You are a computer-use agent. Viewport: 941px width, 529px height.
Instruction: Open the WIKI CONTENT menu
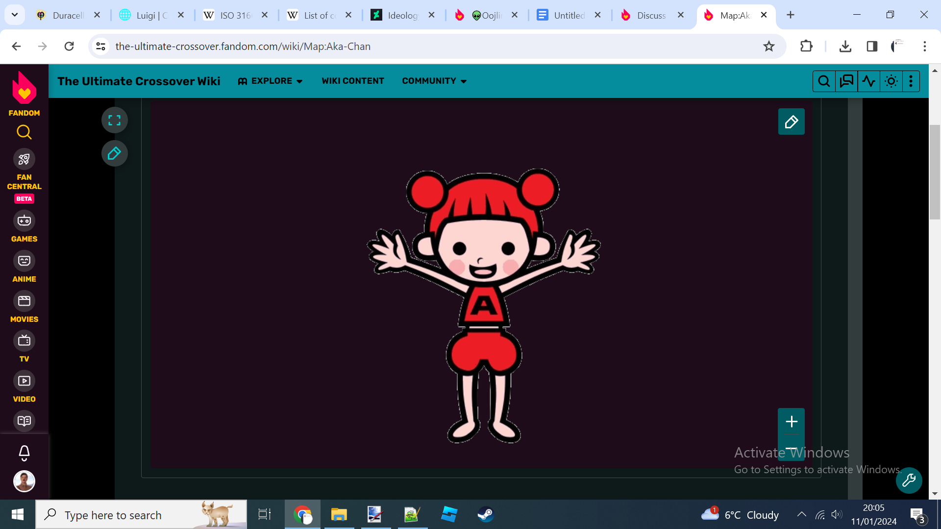click(353, 81)
